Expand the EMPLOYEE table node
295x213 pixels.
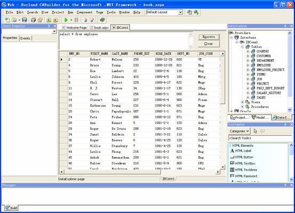(248, 65)
